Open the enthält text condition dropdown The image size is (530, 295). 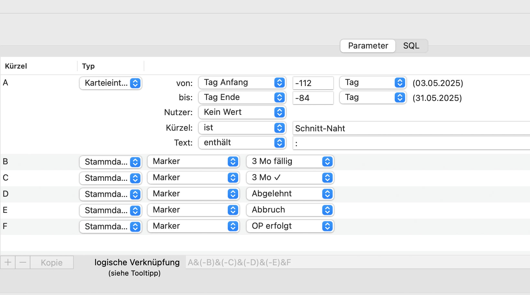click(242, 143)
